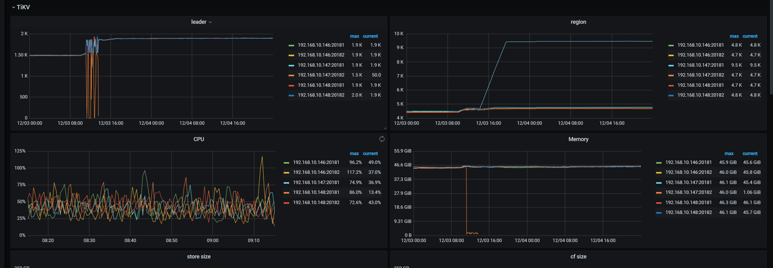This screenshot has width=773, height=268.
Task: Click the CPU panel loading refresh icon
Action: 382,139
